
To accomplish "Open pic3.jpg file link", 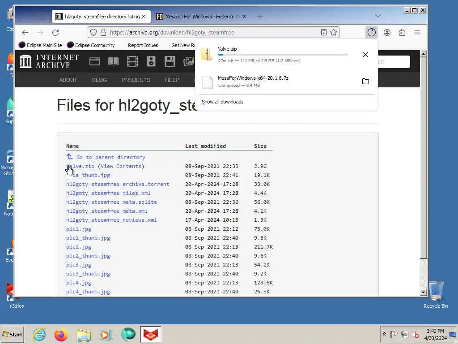I will coord(79,265).
